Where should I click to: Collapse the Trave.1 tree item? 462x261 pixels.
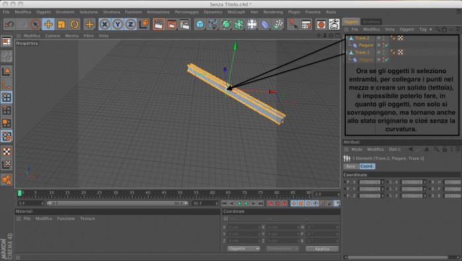tap(346, 52)
